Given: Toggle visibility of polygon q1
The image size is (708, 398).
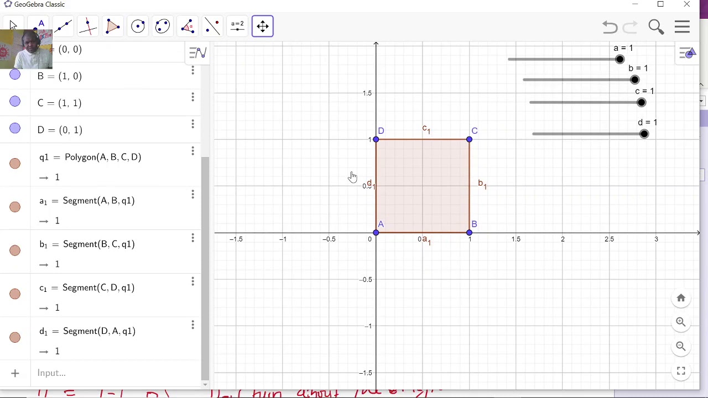Looking at the screenshot, I should 15,164.
